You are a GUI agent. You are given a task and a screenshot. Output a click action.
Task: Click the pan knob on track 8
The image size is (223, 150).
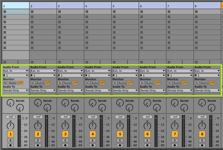pyautogui.click(x=202, y=125)
